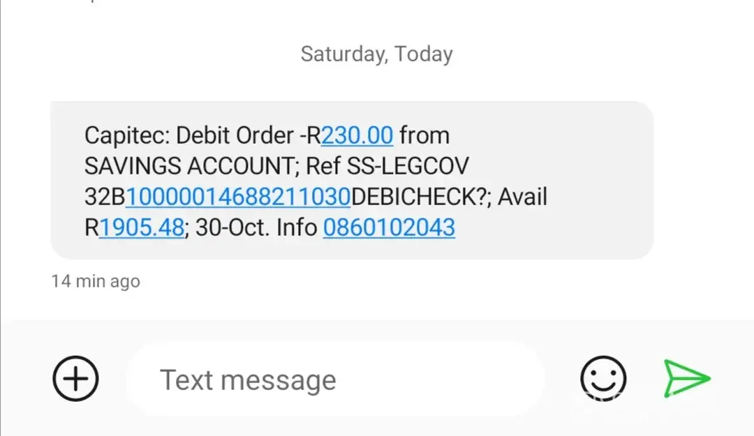754x436 pixels.
Task: Call the 0860102043 info number link
Action: click(x=389, y=227)
